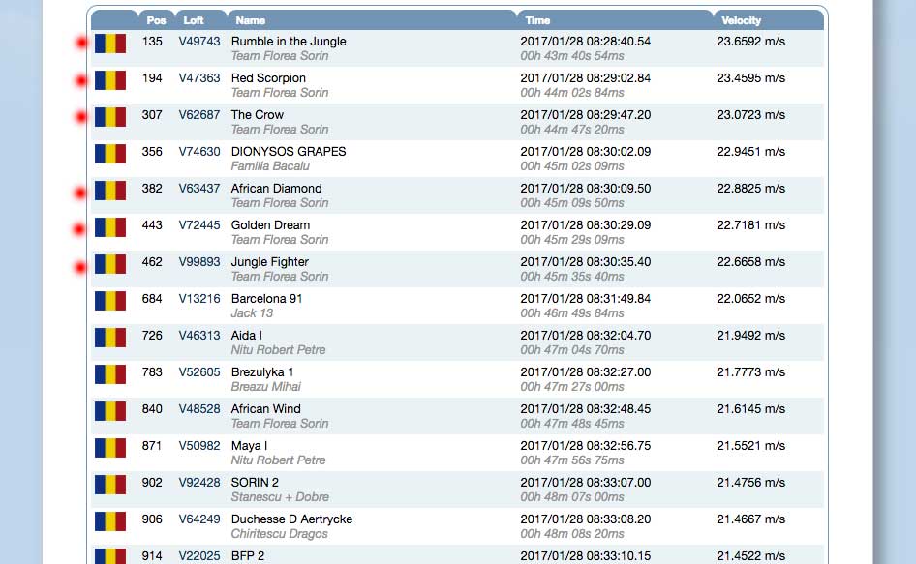Click the flag in the Duchesse D Aertrycke row
The width and height of the screenshot is (916, 564).
pyautogui.click(x=110, y=522)
